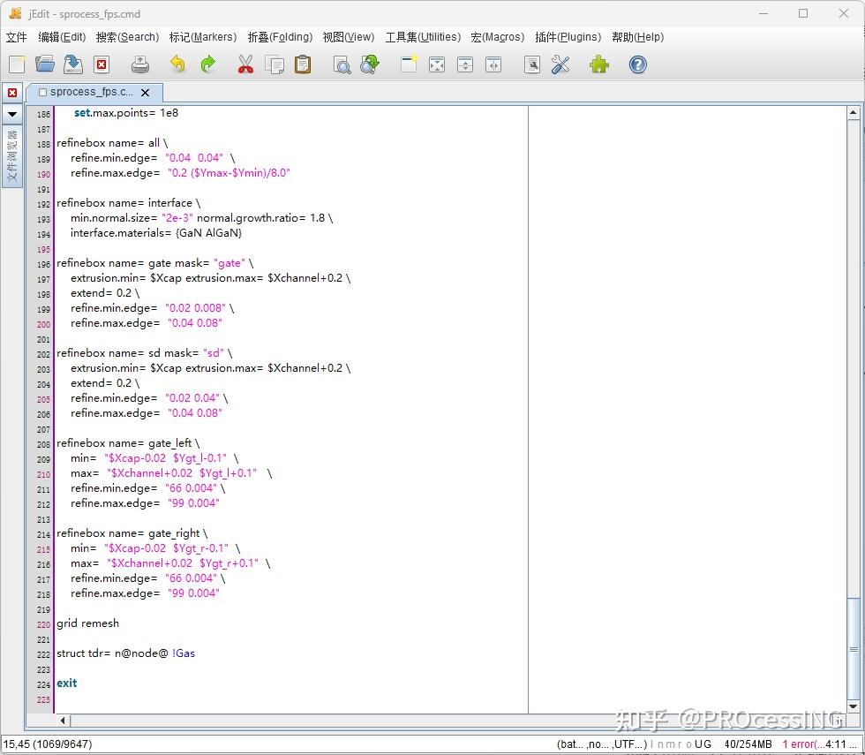Close the sprocess_fps.cmd buffer tab

(x=146, y=92)
